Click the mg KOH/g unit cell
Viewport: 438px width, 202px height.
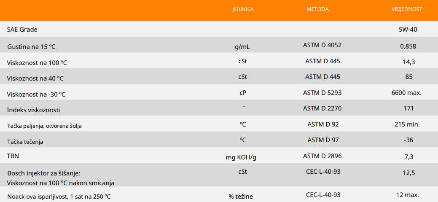241,157
